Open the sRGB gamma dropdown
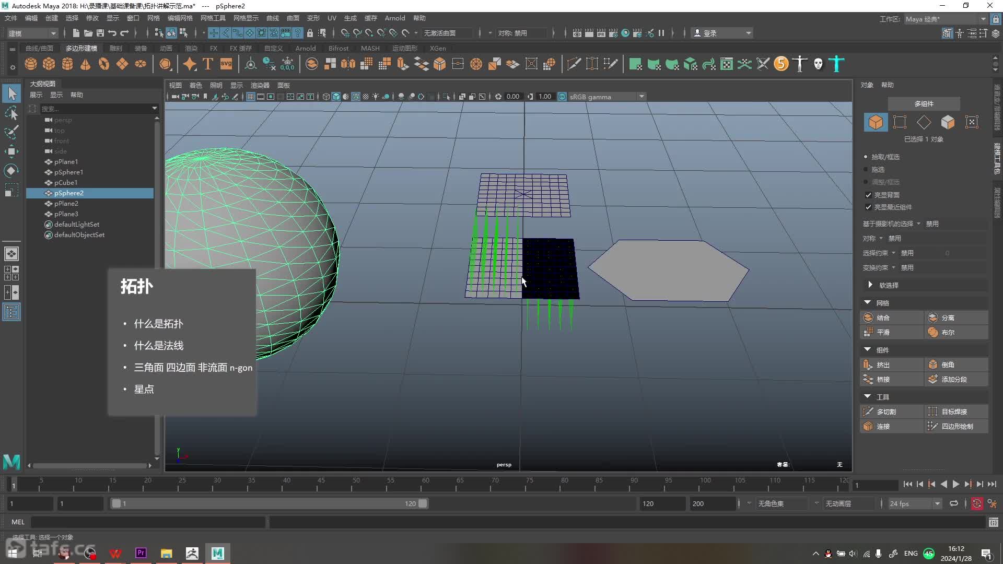The width and height of the screenshot is (1003, 564). click(607, 97)
